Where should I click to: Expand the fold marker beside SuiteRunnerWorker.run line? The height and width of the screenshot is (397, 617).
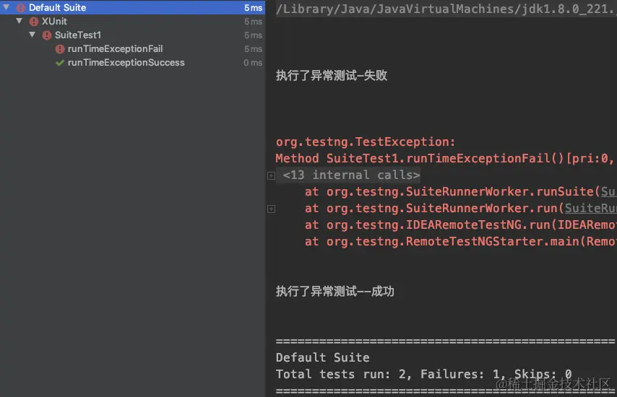pyautogui.click(x=271, y=209)
